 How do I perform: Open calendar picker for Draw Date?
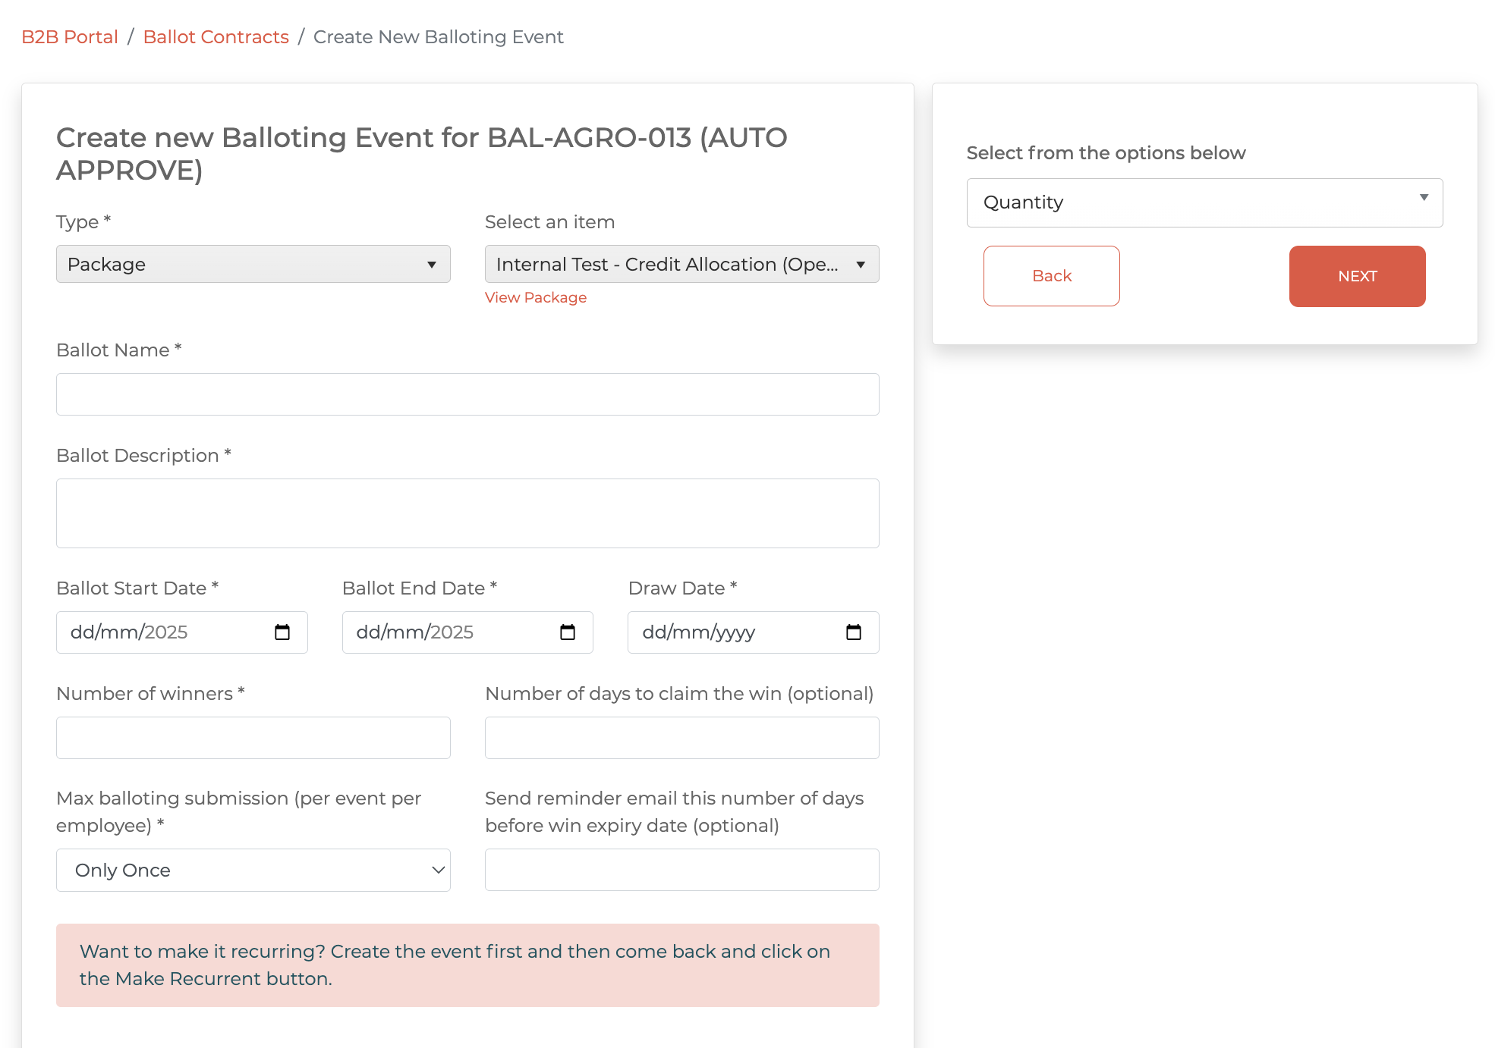(x=854, y=632)
